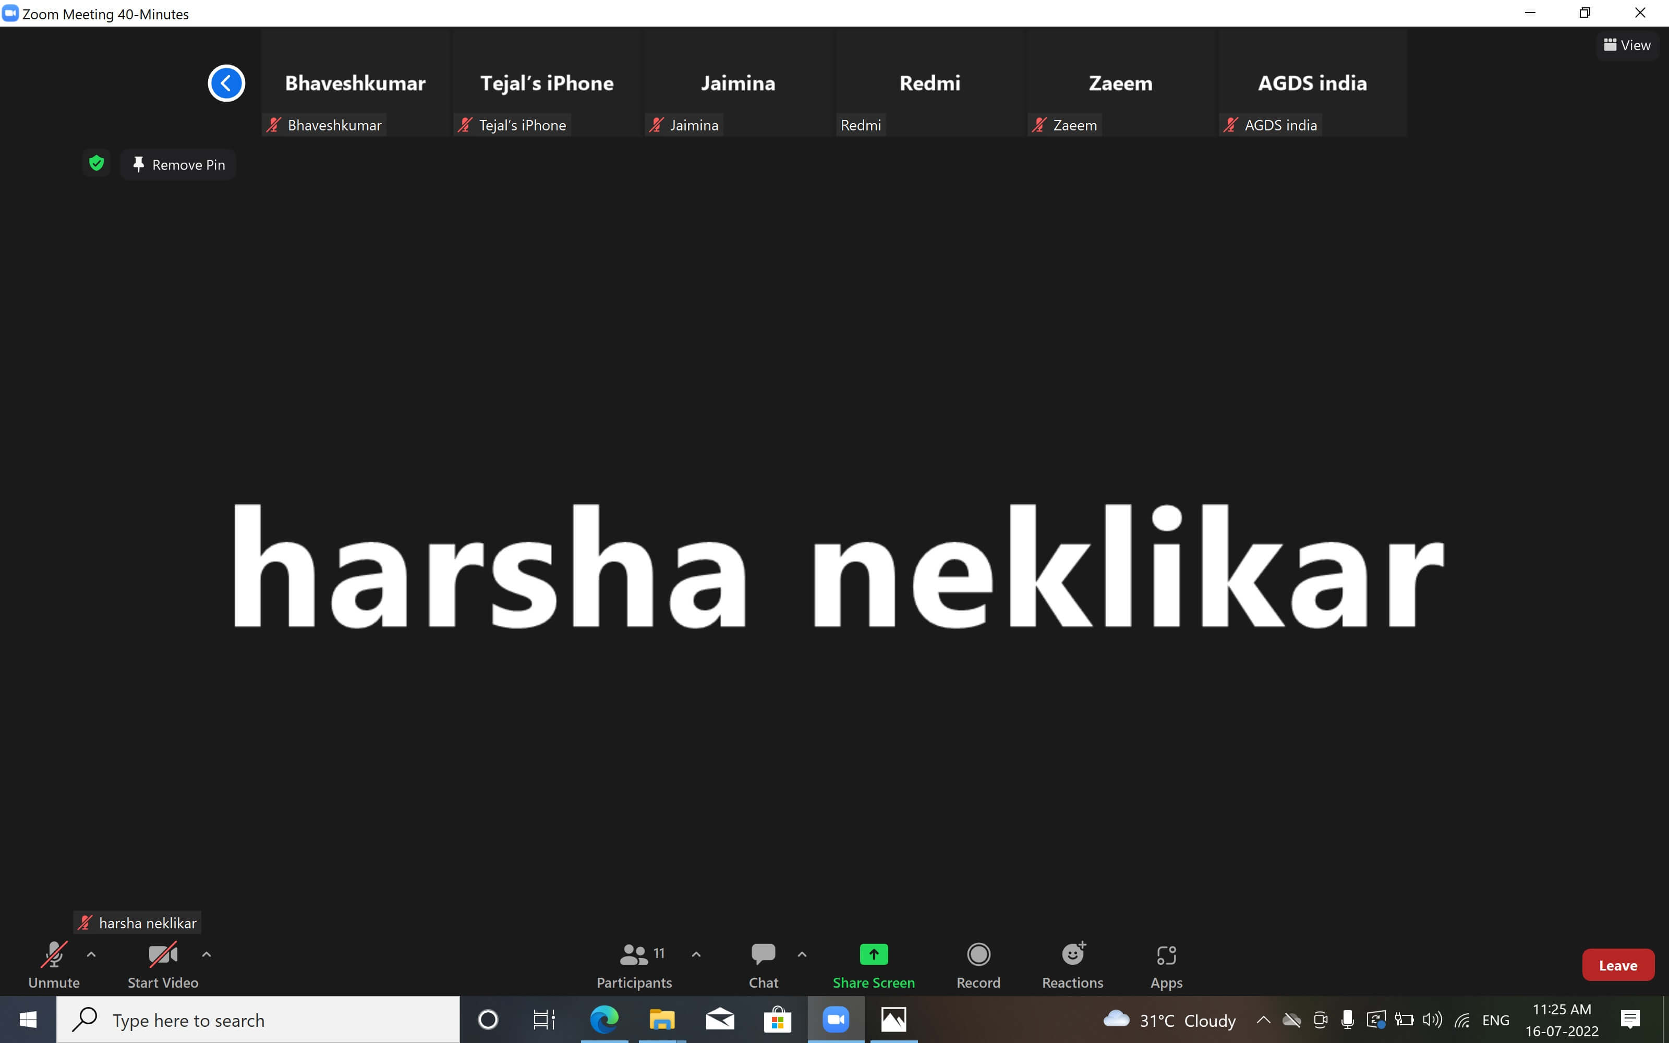Open the Chat panel

coord(764,965)
